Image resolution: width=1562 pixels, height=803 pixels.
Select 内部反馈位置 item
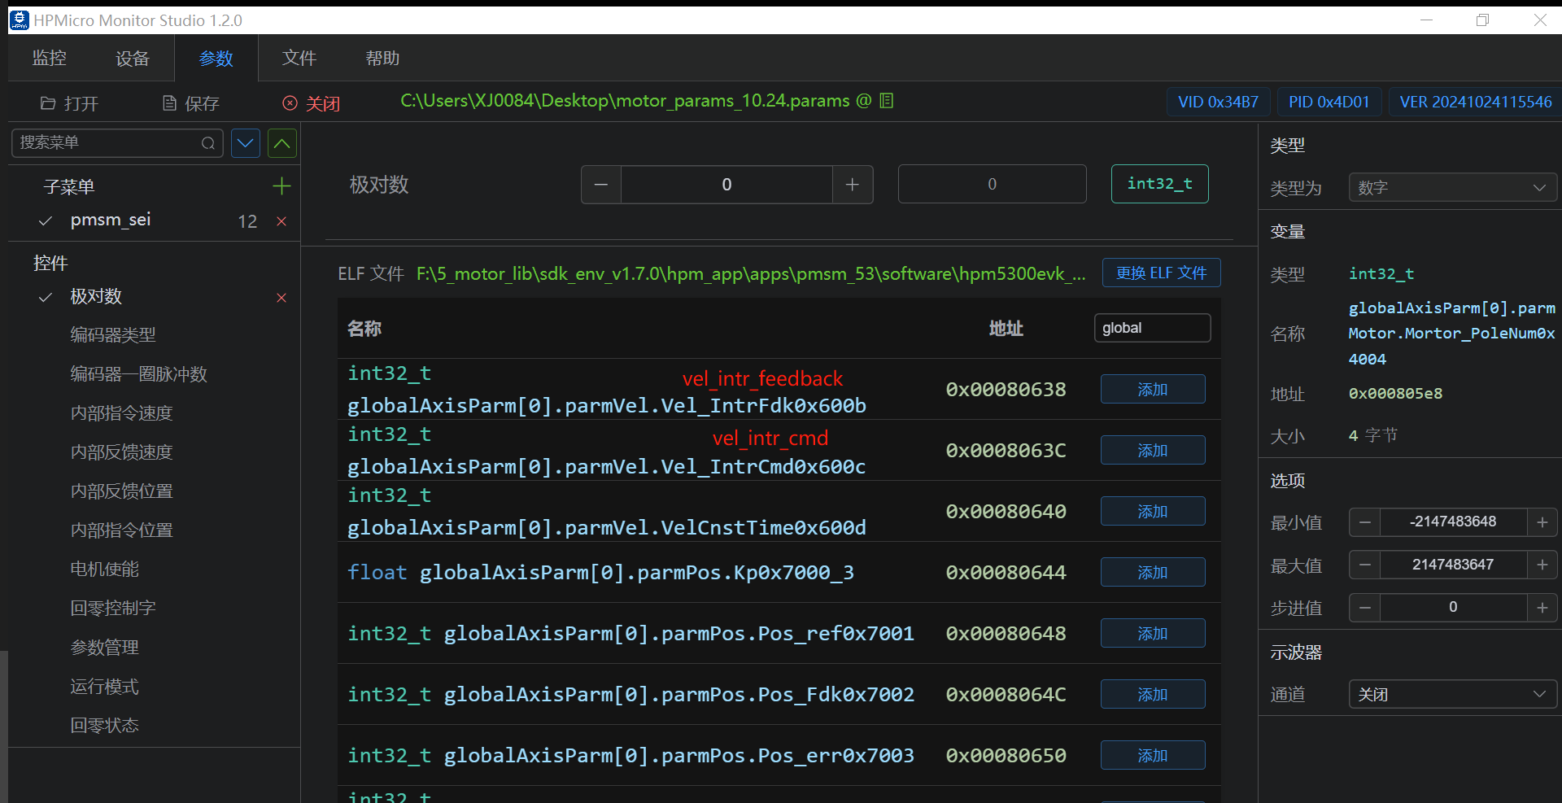tap(122, 491)
